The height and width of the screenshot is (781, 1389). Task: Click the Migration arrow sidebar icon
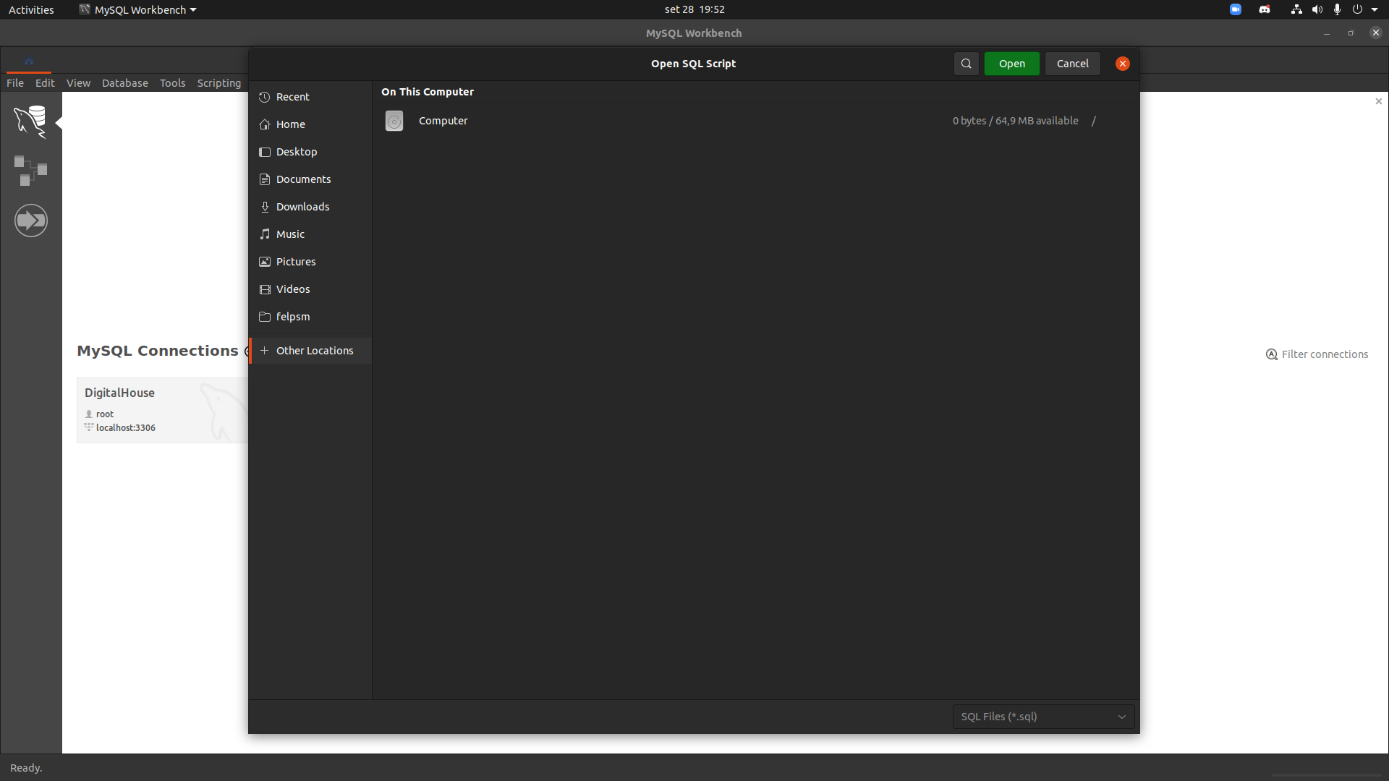pos(30,221)
